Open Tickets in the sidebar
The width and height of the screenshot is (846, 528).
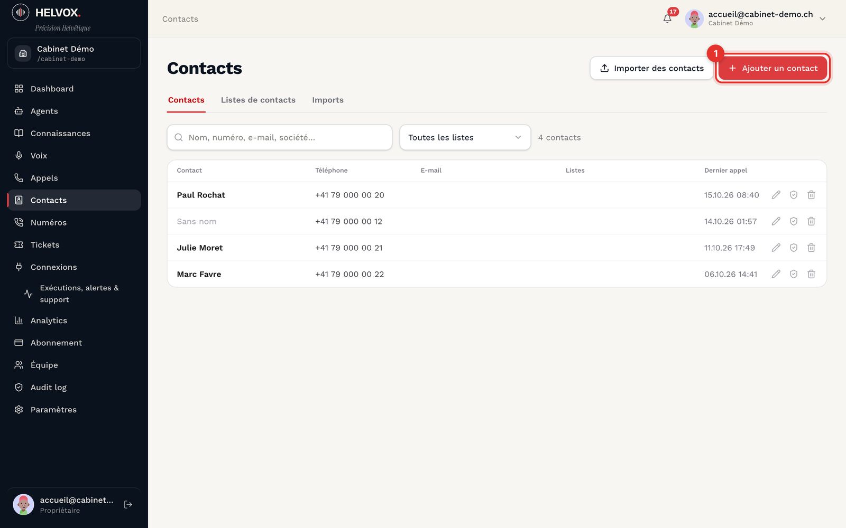tap(74, 244)
